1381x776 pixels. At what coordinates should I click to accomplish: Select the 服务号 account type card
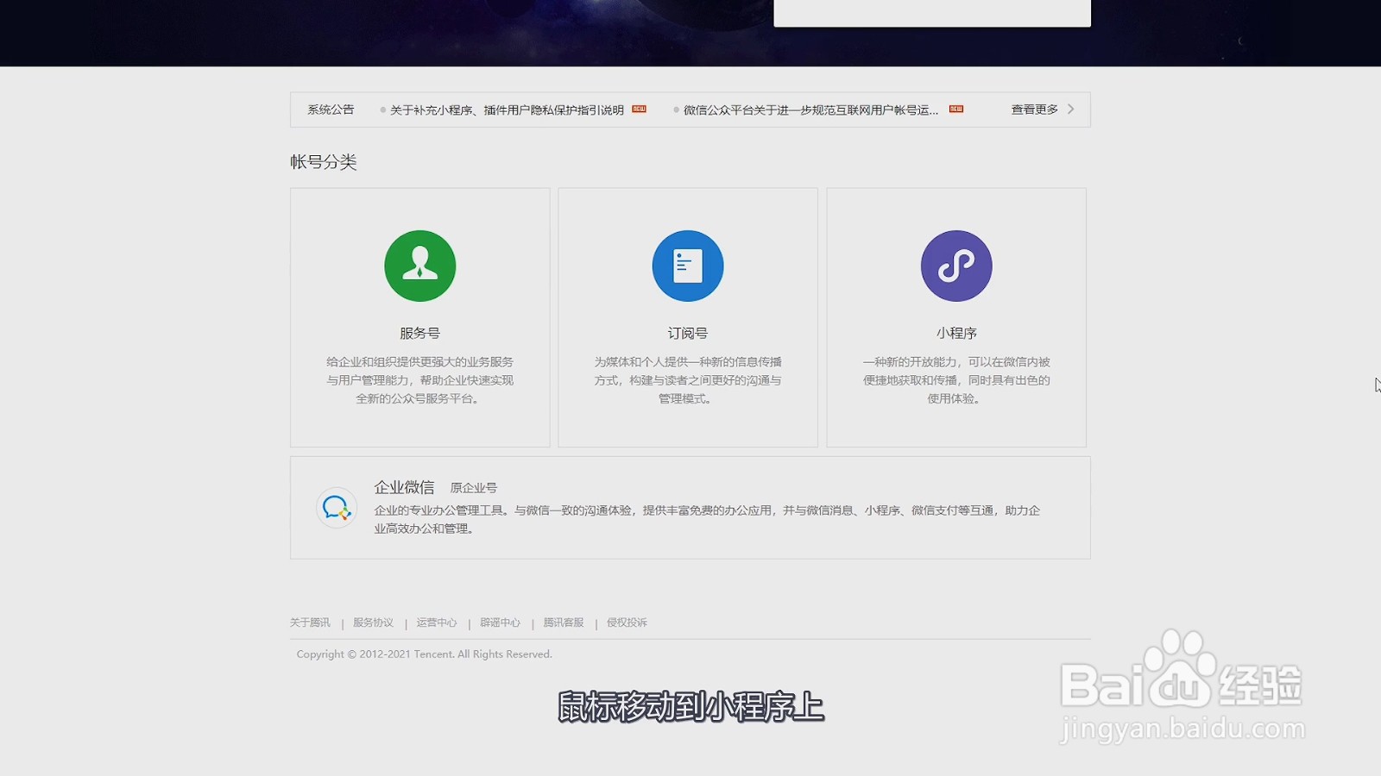pos(419,316)
